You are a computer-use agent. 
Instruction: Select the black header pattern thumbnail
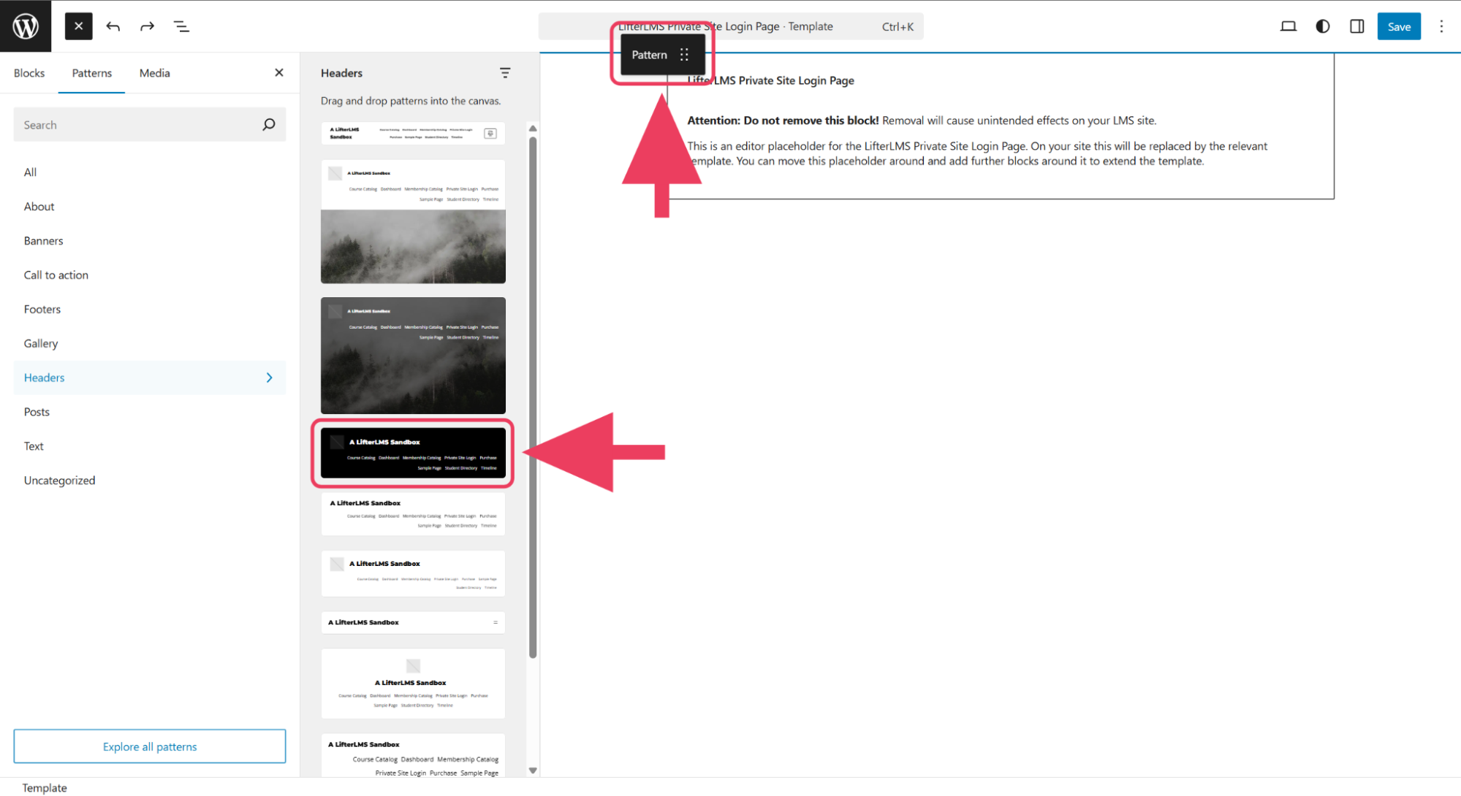[x=413, y=453]
